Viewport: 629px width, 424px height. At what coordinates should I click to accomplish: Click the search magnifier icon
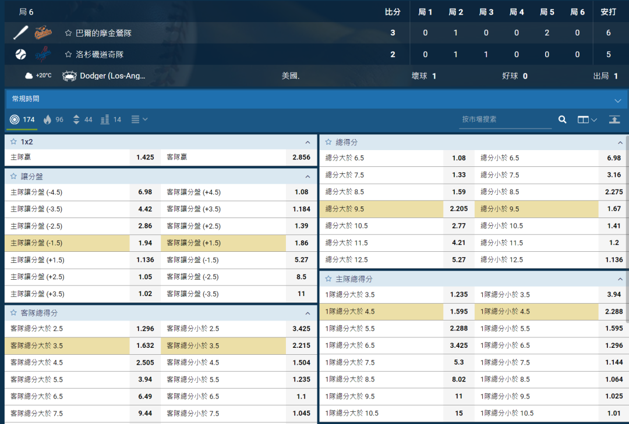pos(562,119)
